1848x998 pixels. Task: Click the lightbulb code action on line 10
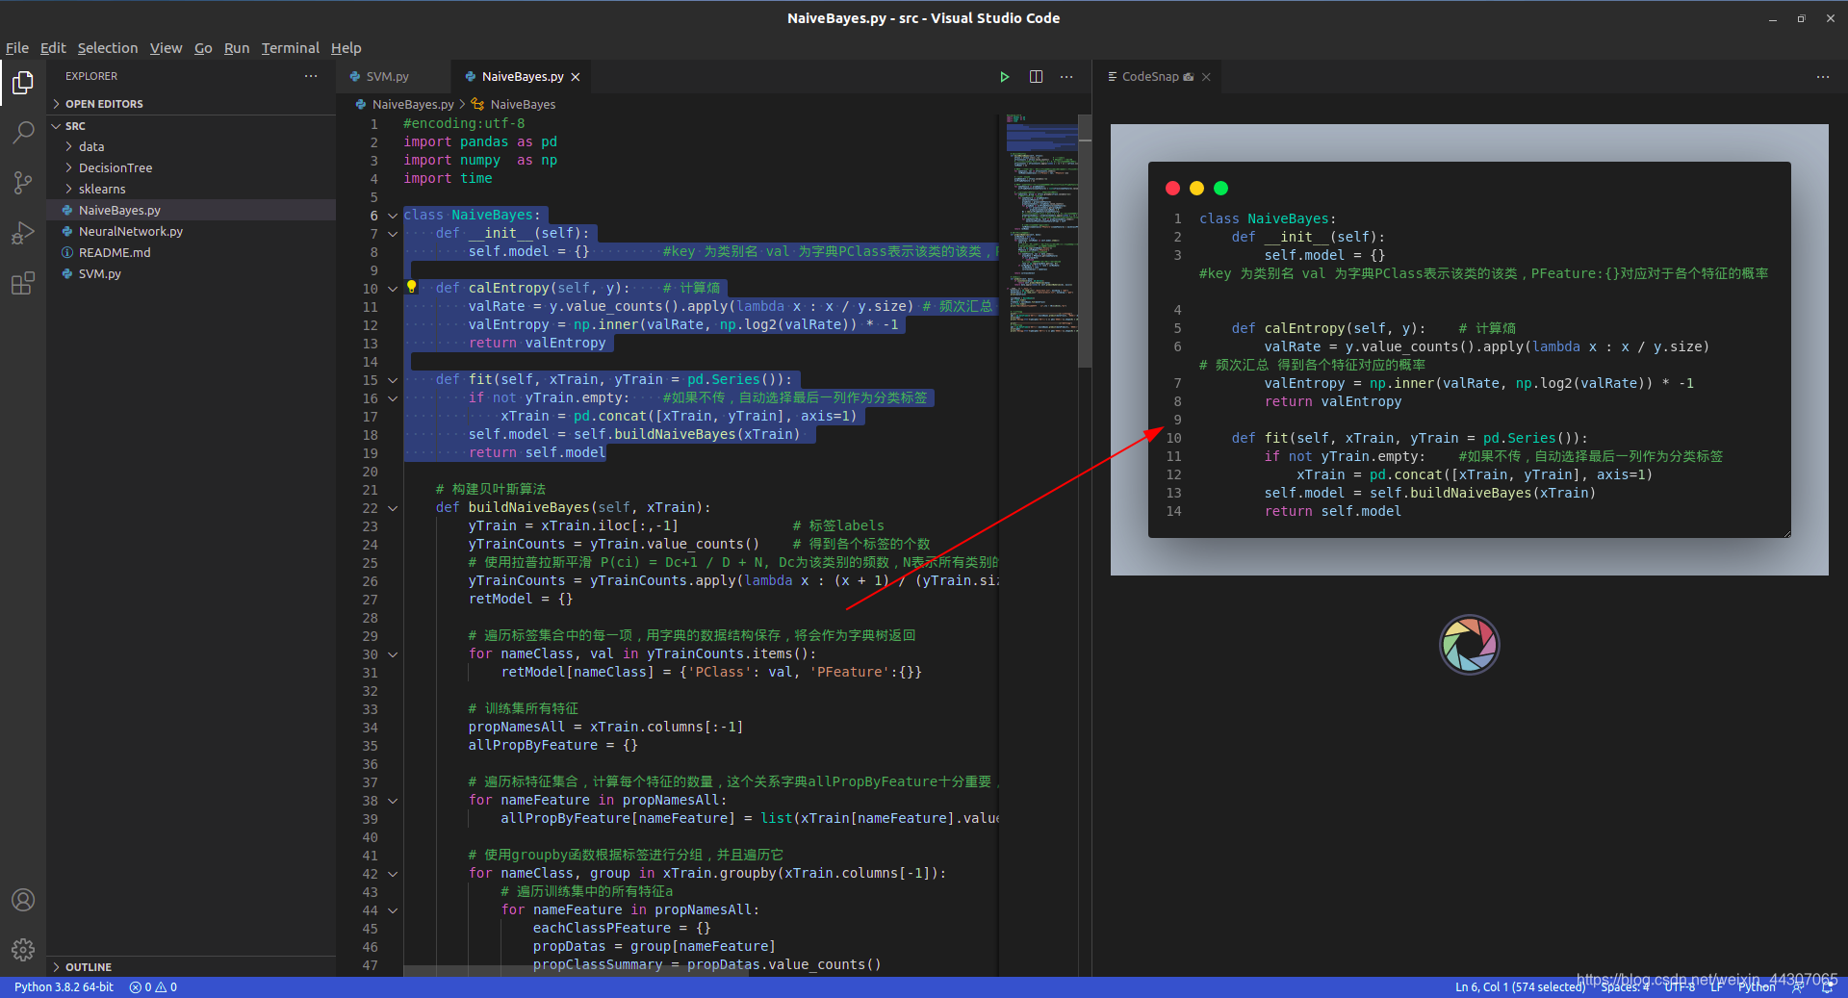point(412,287)
